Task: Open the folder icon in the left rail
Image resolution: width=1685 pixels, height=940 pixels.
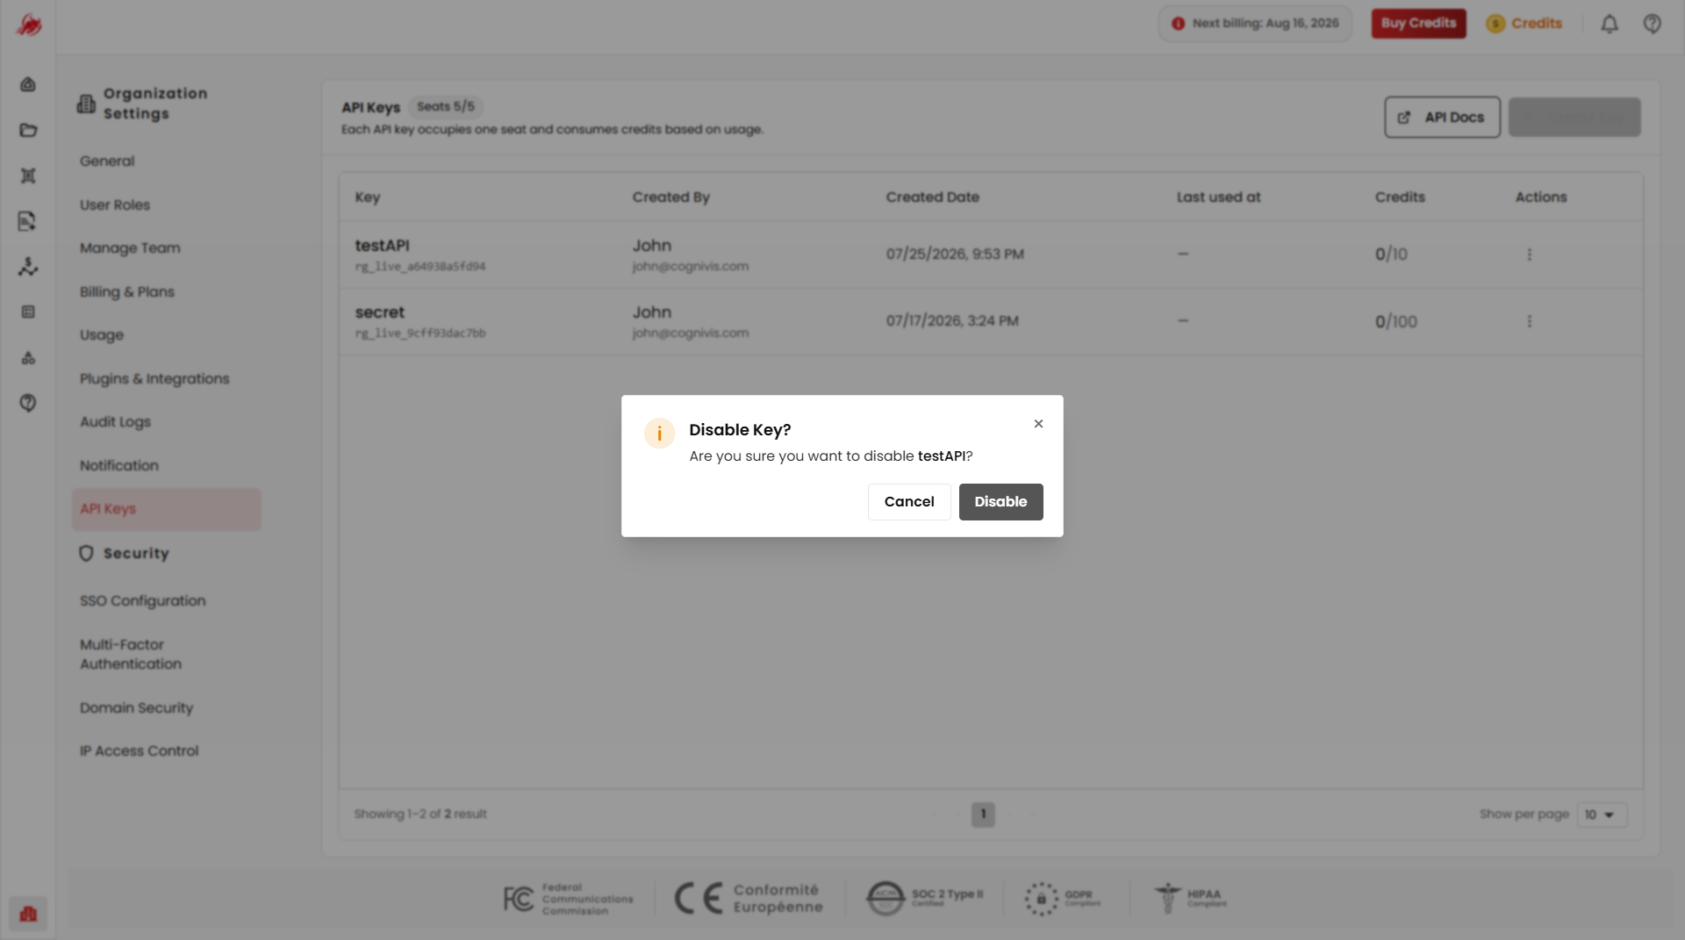Action: tap(28, 130)
